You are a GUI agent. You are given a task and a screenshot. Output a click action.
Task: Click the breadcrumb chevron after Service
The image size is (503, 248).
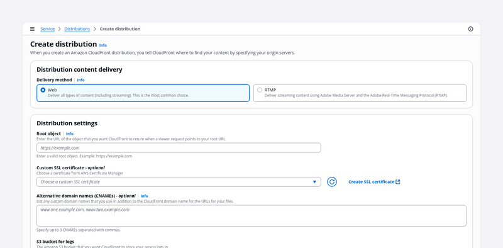60,29
